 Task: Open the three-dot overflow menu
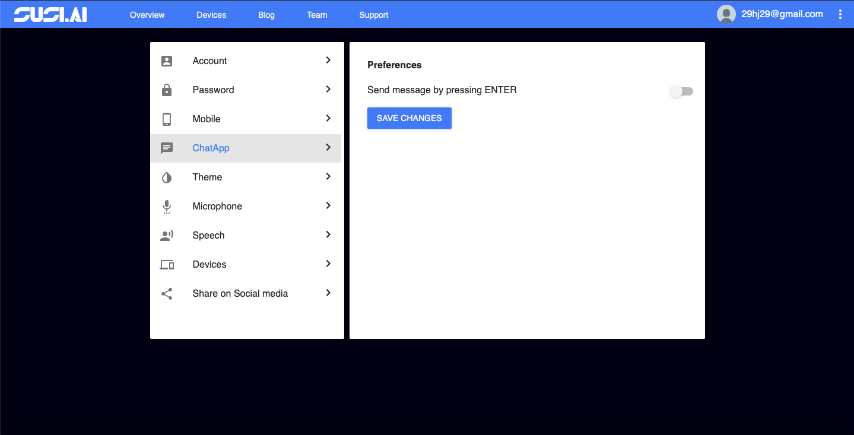click(840, 14)
